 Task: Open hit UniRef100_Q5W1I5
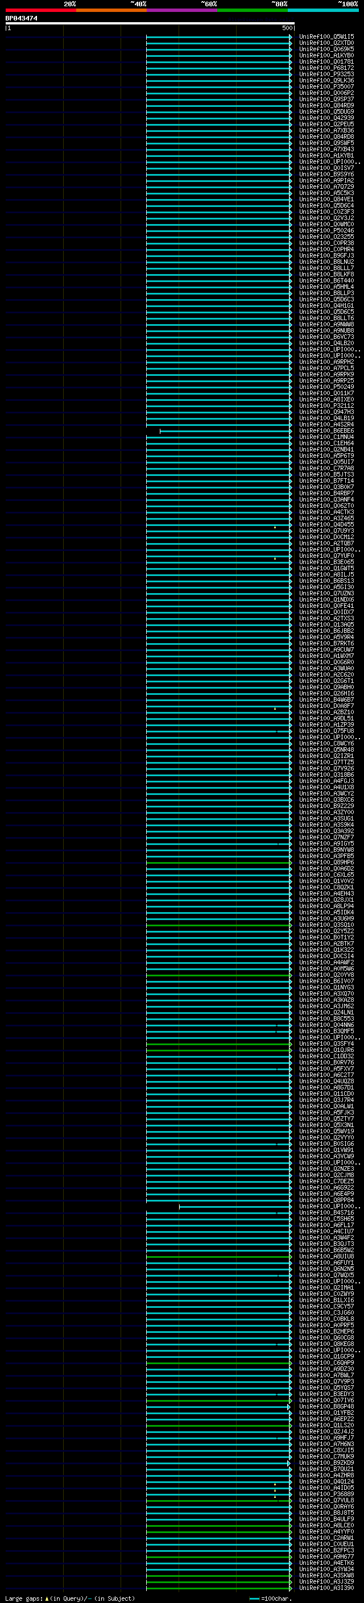pyautogui.click(x=326, y=37)
